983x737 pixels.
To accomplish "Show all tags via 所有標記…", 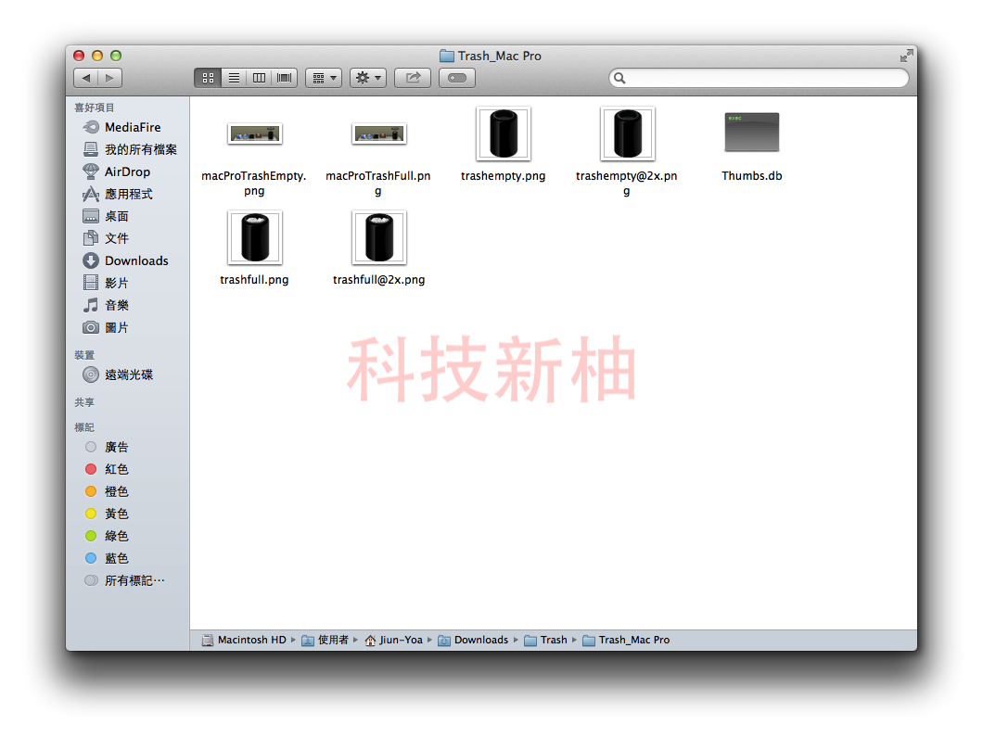I will click(x=125, y=580).
